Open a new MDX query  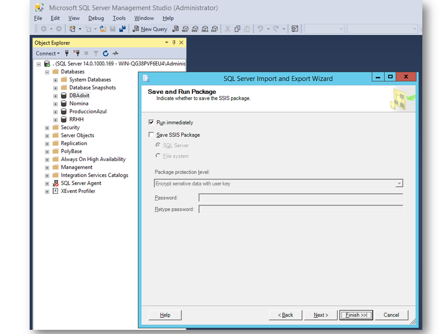pyautogui.click(x=185, y=29)
